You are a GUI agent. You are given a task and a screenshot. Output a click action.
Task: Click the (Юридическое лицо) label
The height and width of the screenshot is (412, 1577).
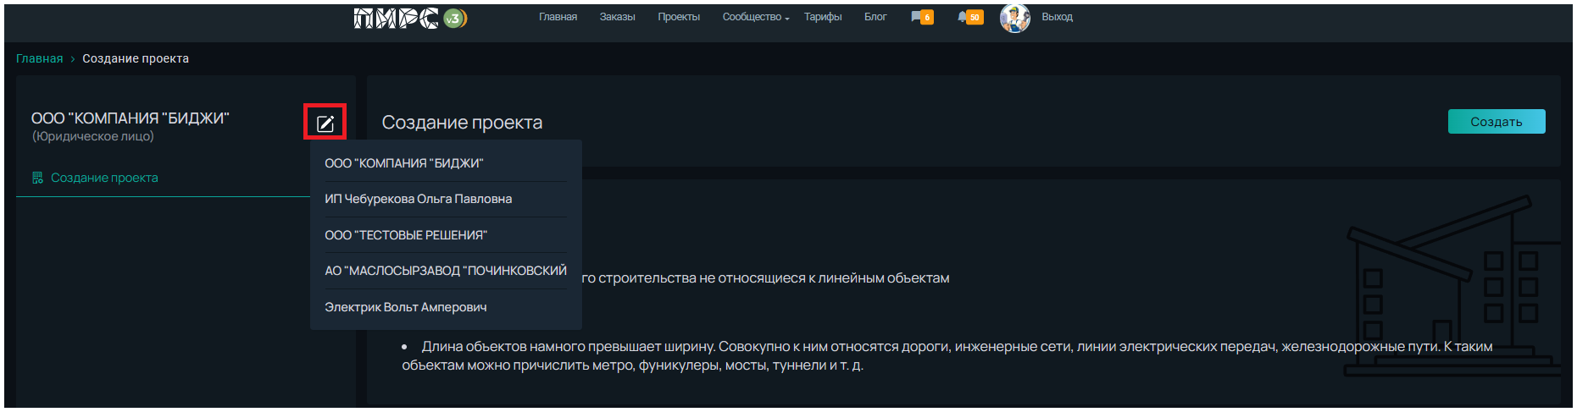93,136
